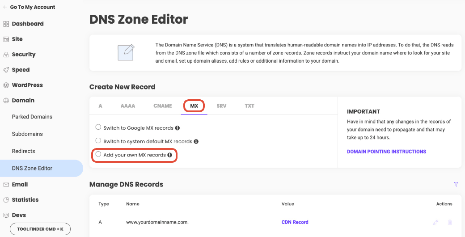The image size is (465, 237).
Task: Click the Speed rocket icon
Action: (x=6, y=70)
